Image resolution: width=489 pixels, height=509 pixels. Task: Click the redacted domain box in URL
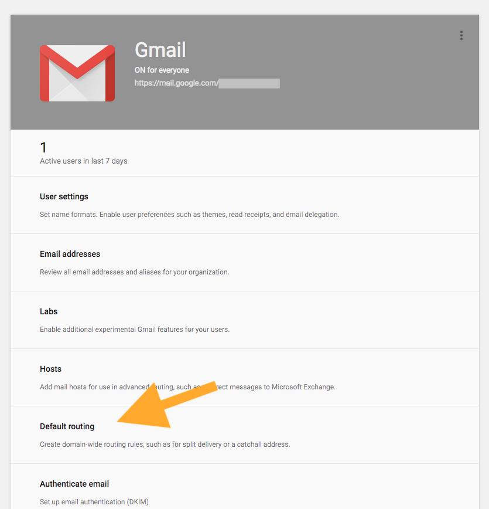249,83
